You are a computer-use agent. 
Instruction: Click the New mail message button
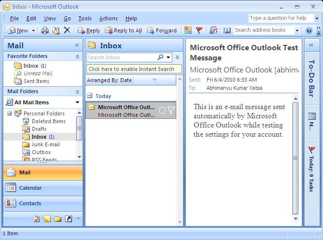tap(18, 30)
